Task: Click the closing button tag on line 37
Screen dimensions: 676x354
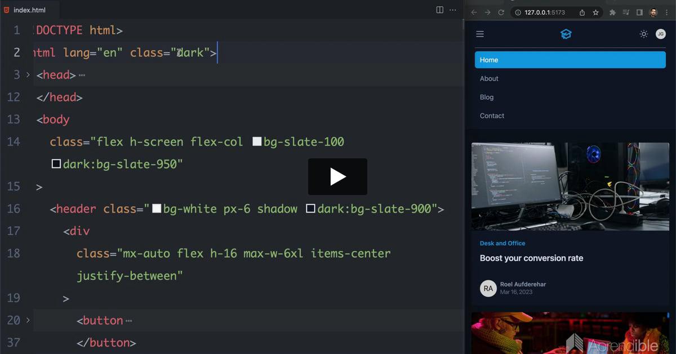Action: [106, 342]
